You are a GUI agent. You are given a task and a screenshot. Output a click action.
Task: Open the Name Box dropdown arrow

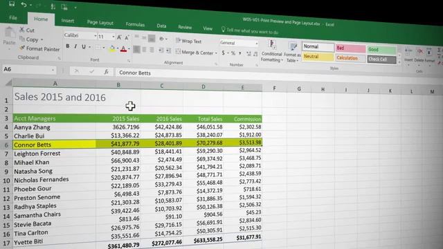tap(53, 70)
